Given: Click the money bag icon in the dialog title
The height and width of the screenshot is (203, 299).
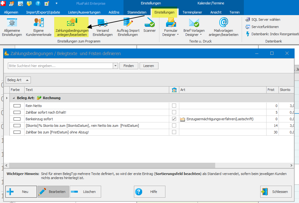Looking at the screenshot, I should click(x=7, y=53).
